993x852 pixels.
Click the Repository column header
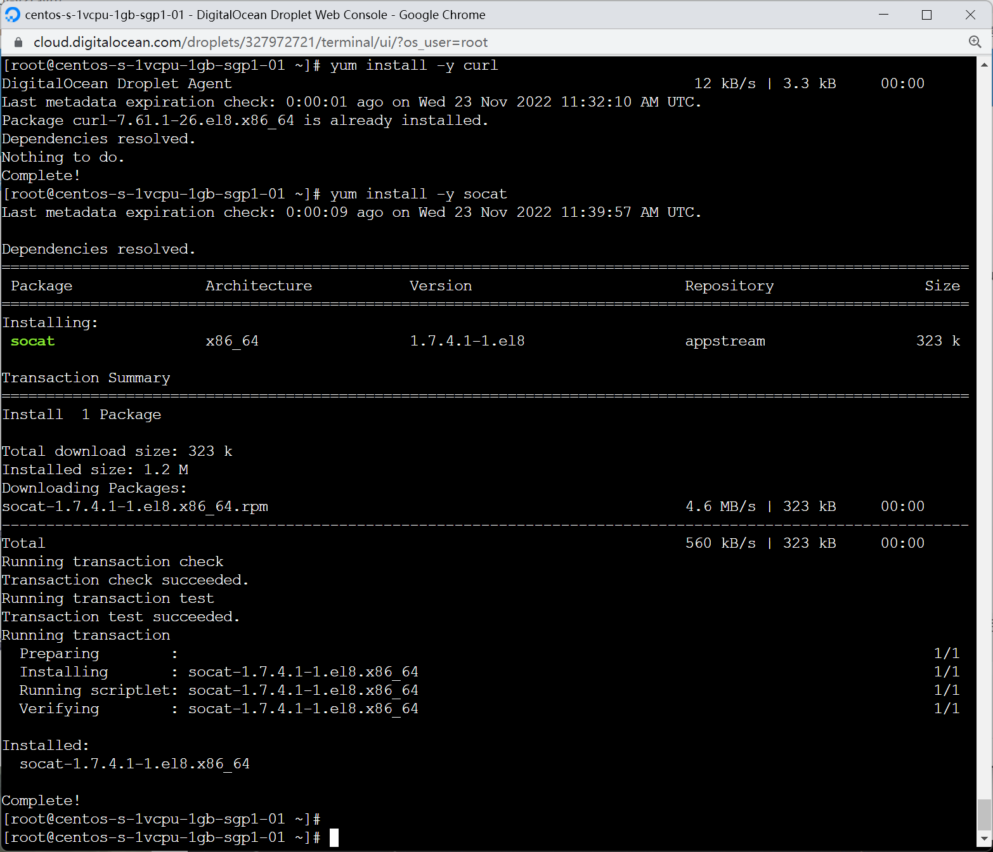click(x=729, y=286)
